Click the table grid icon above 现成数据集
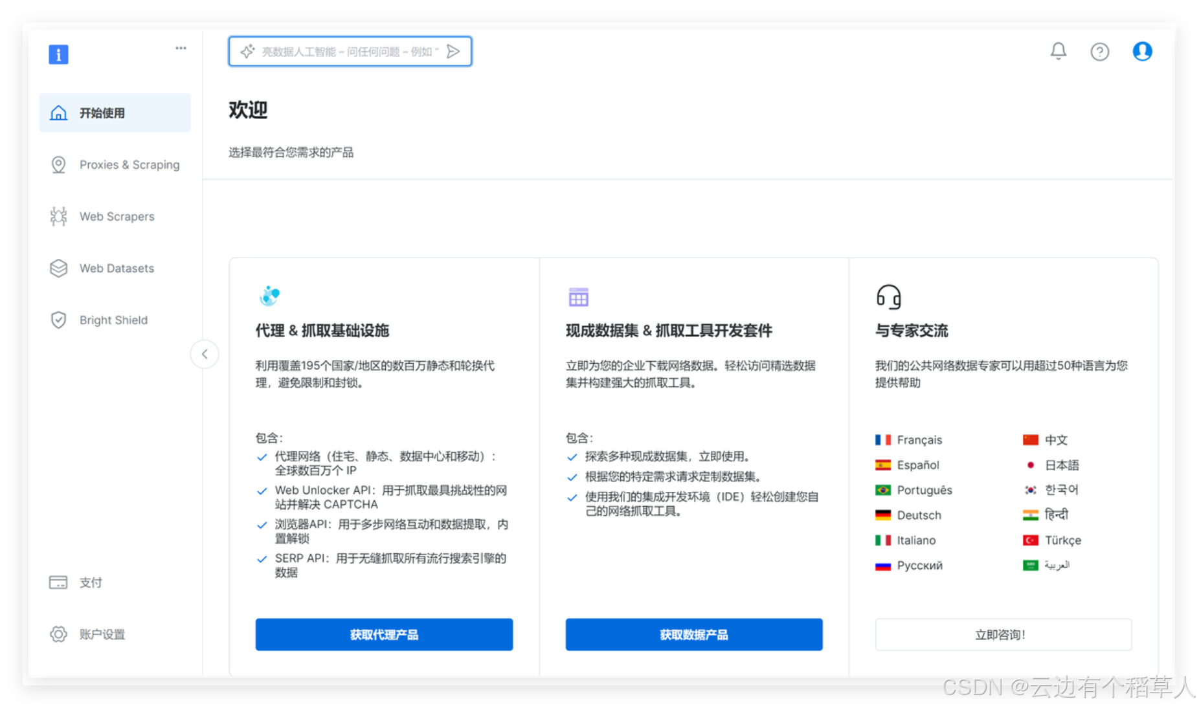1199x708 pixels. tap(578, 297)
